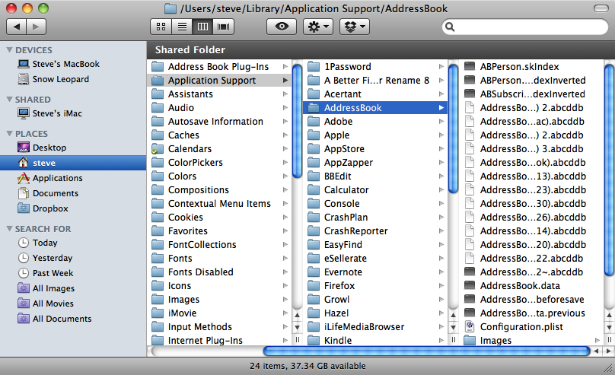Open Dropbox in the sidebar
This screenshot has width=615, height=375.
[x=73, y=208]
